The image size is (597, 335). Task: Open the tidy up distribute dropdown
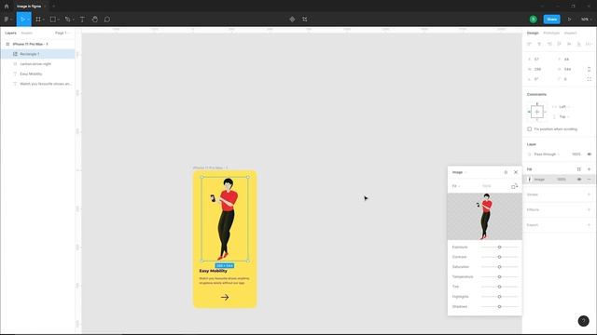coord(589,44)
